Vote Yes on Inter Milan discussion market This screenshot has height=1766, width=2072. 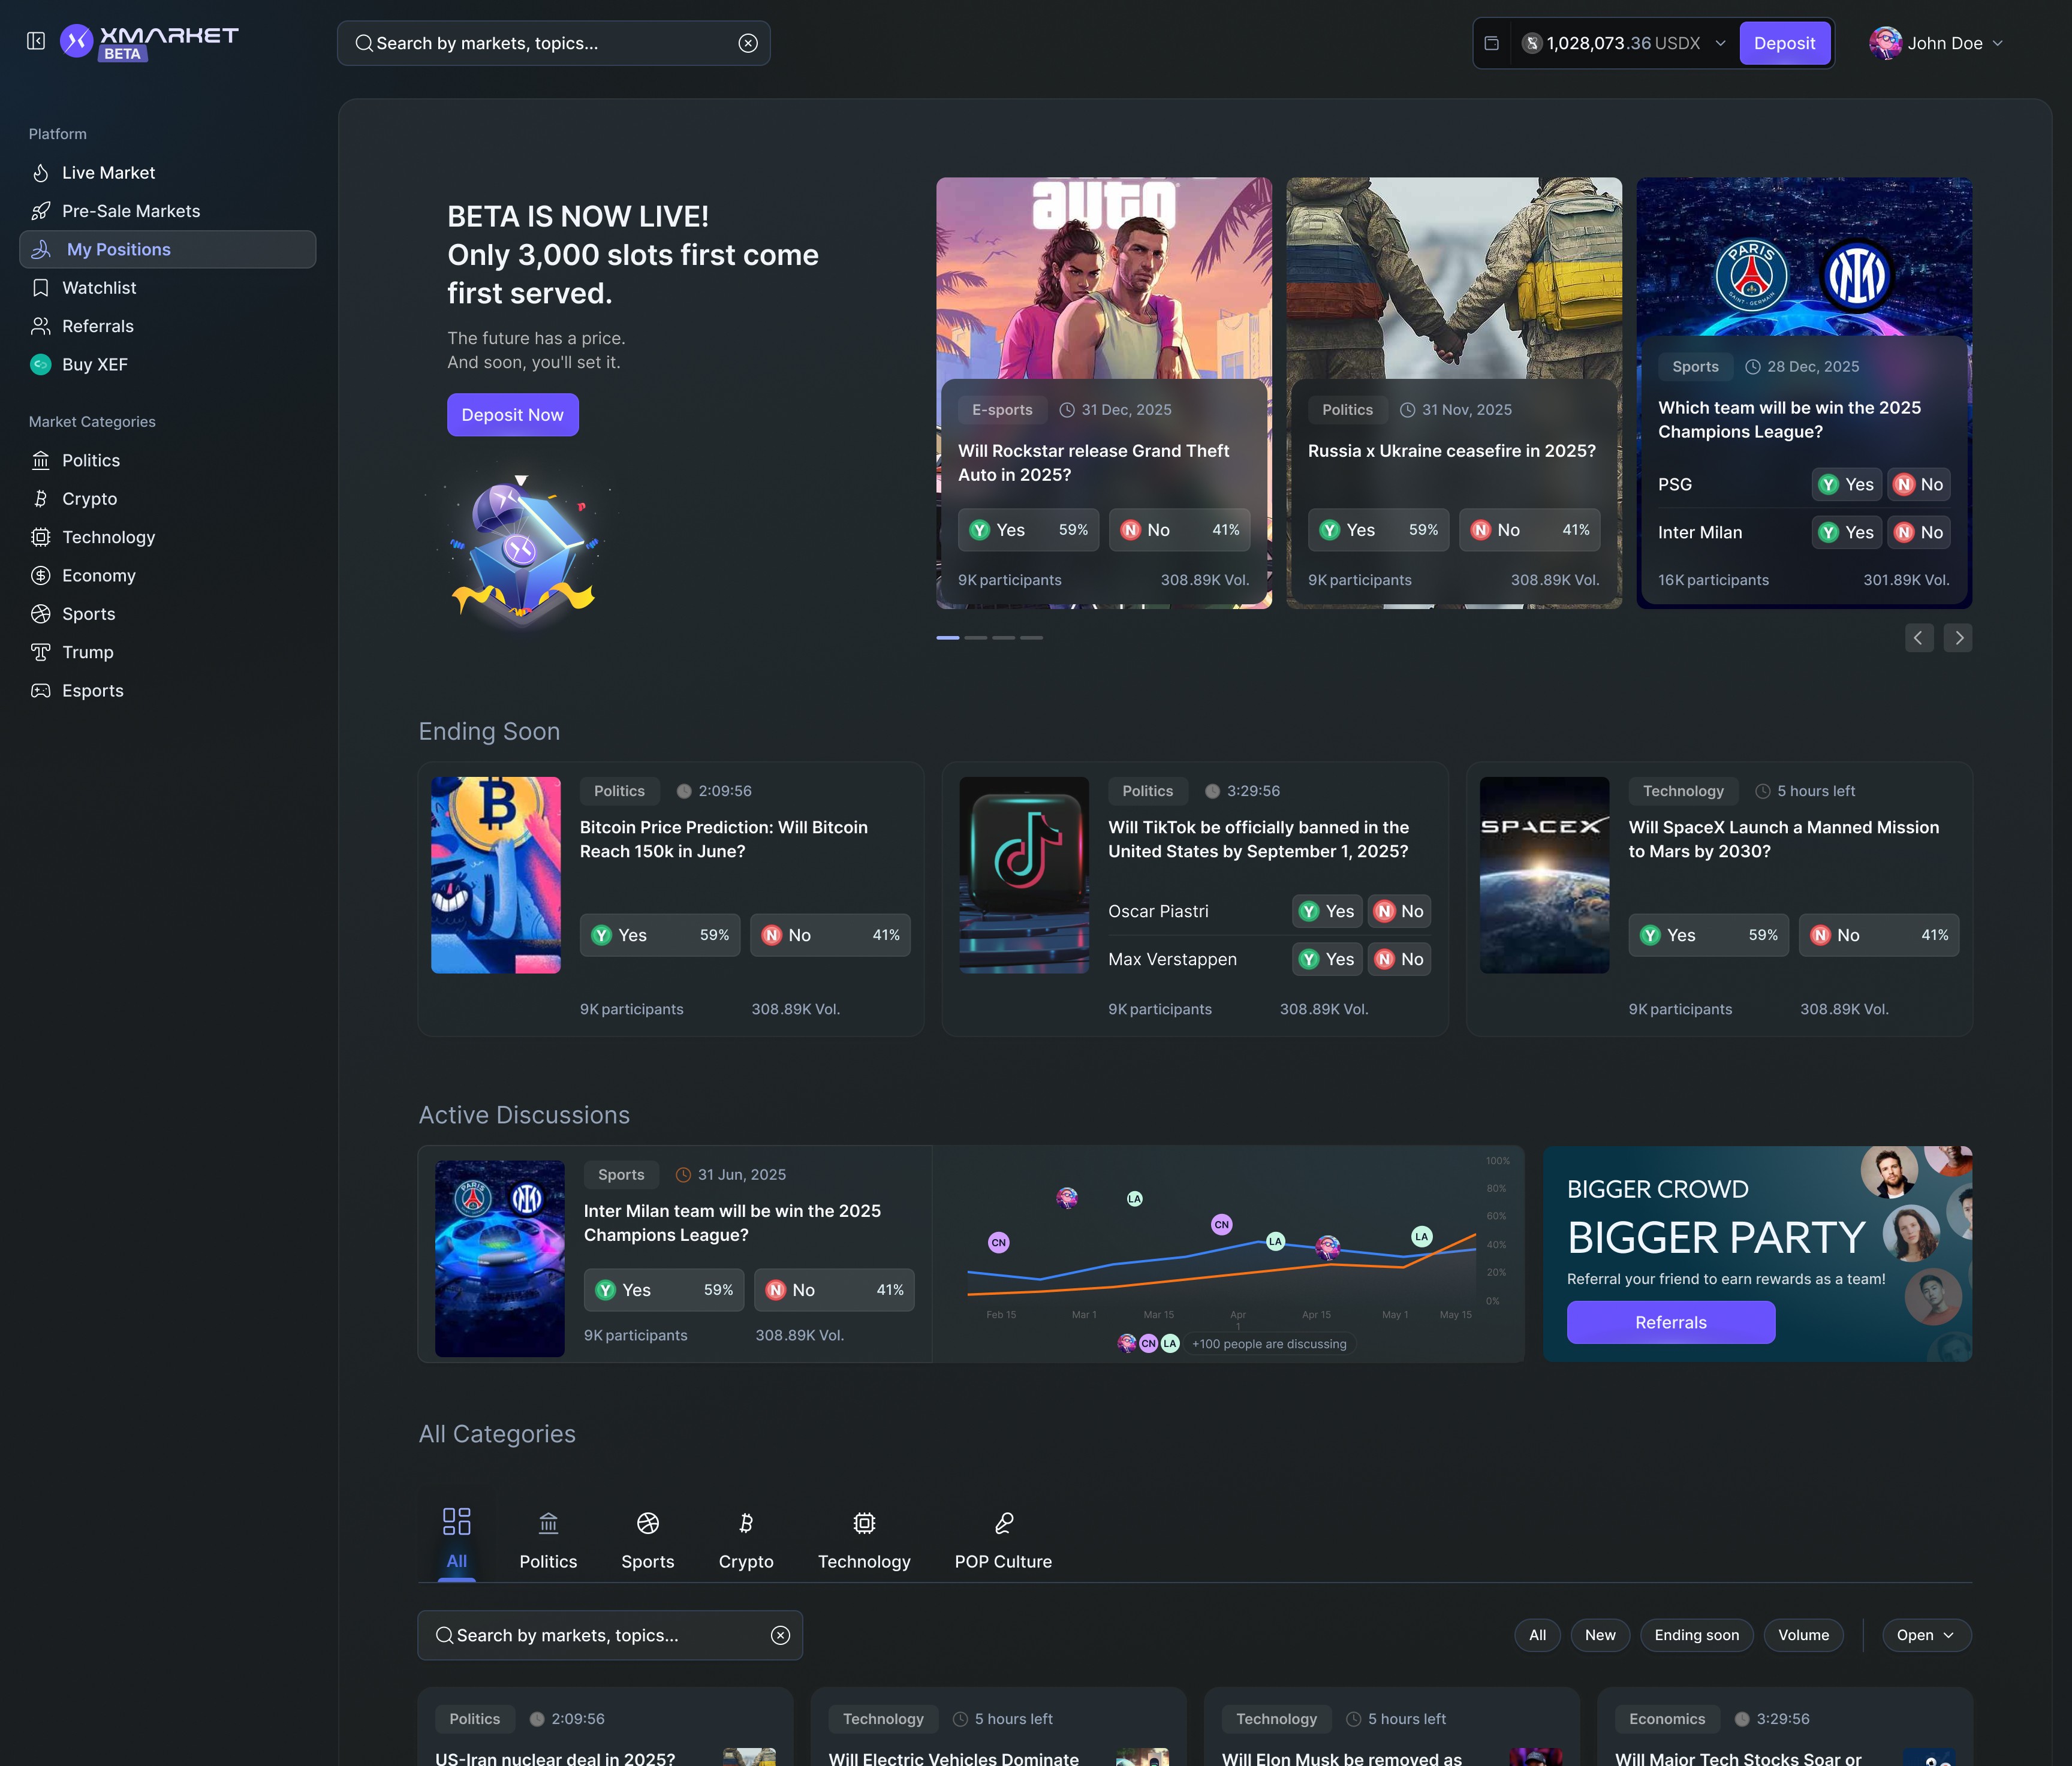click(x=664, y=1290)
